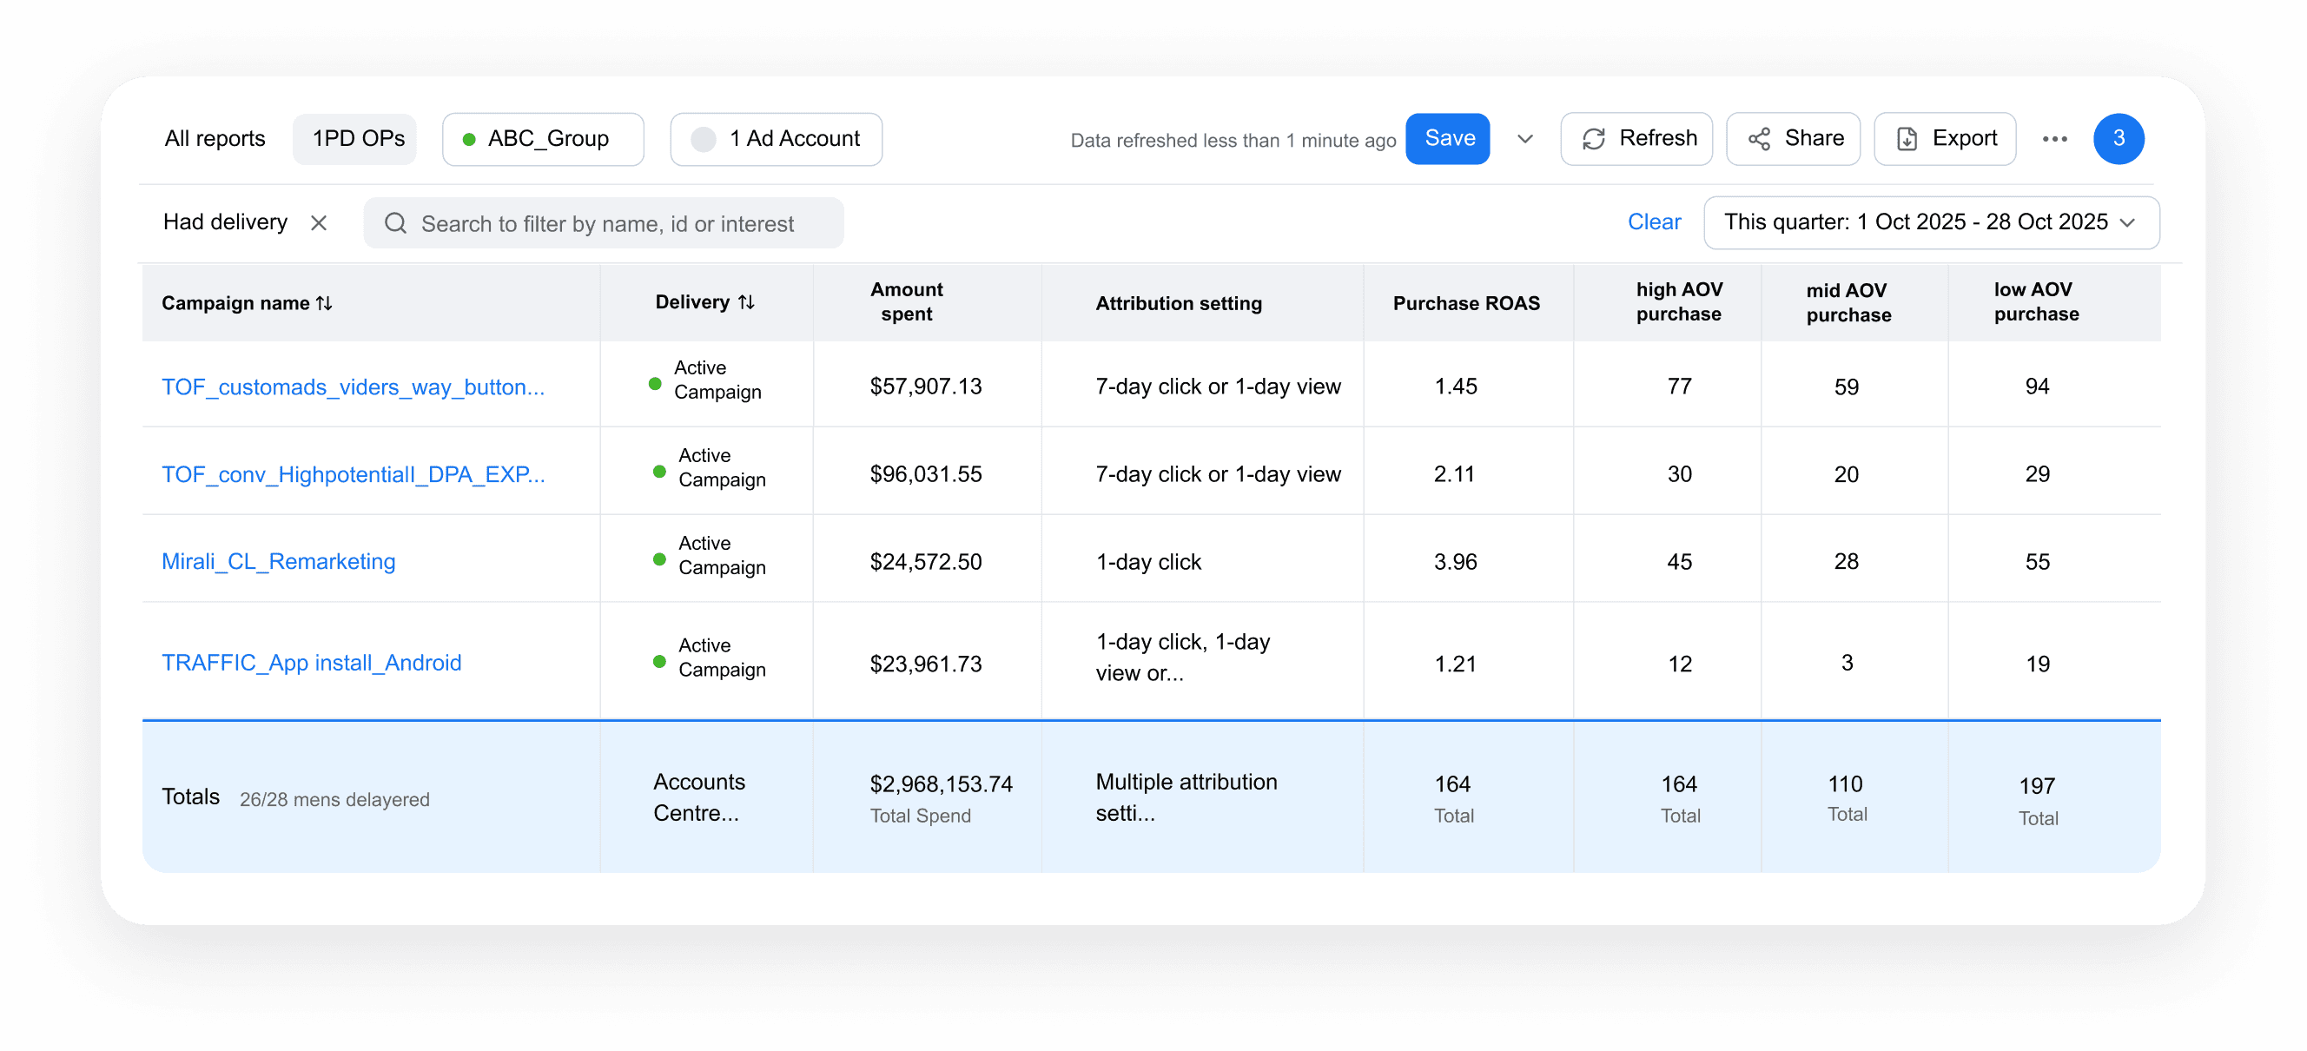Click the Export document icon
The image size is (2307, 1051).
point(1907,139)
